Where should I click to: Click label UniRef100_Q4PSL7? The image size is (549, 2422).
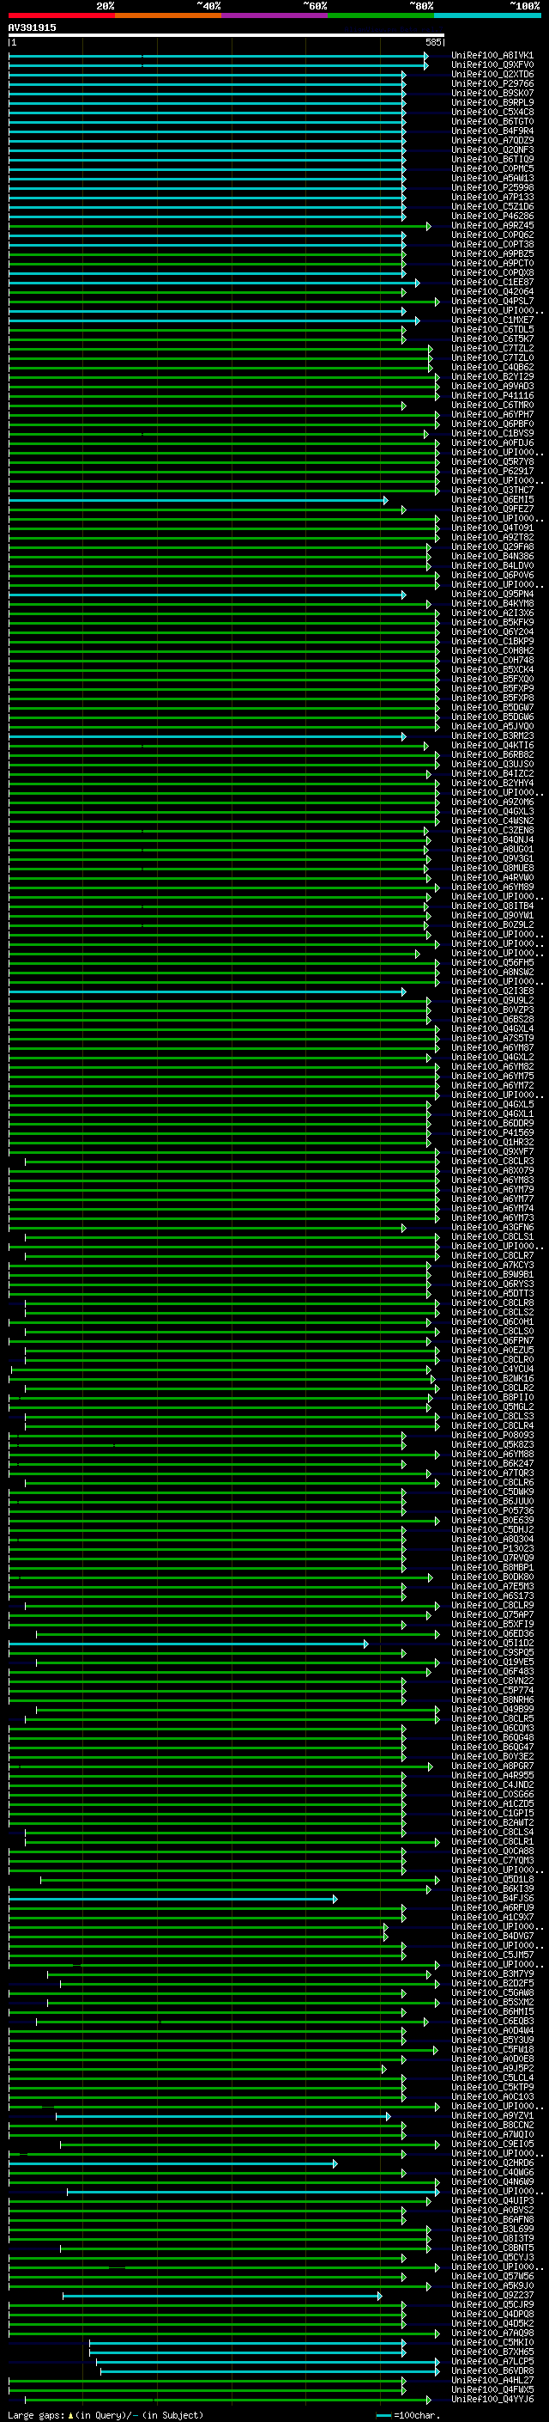[x=492, y=301]
